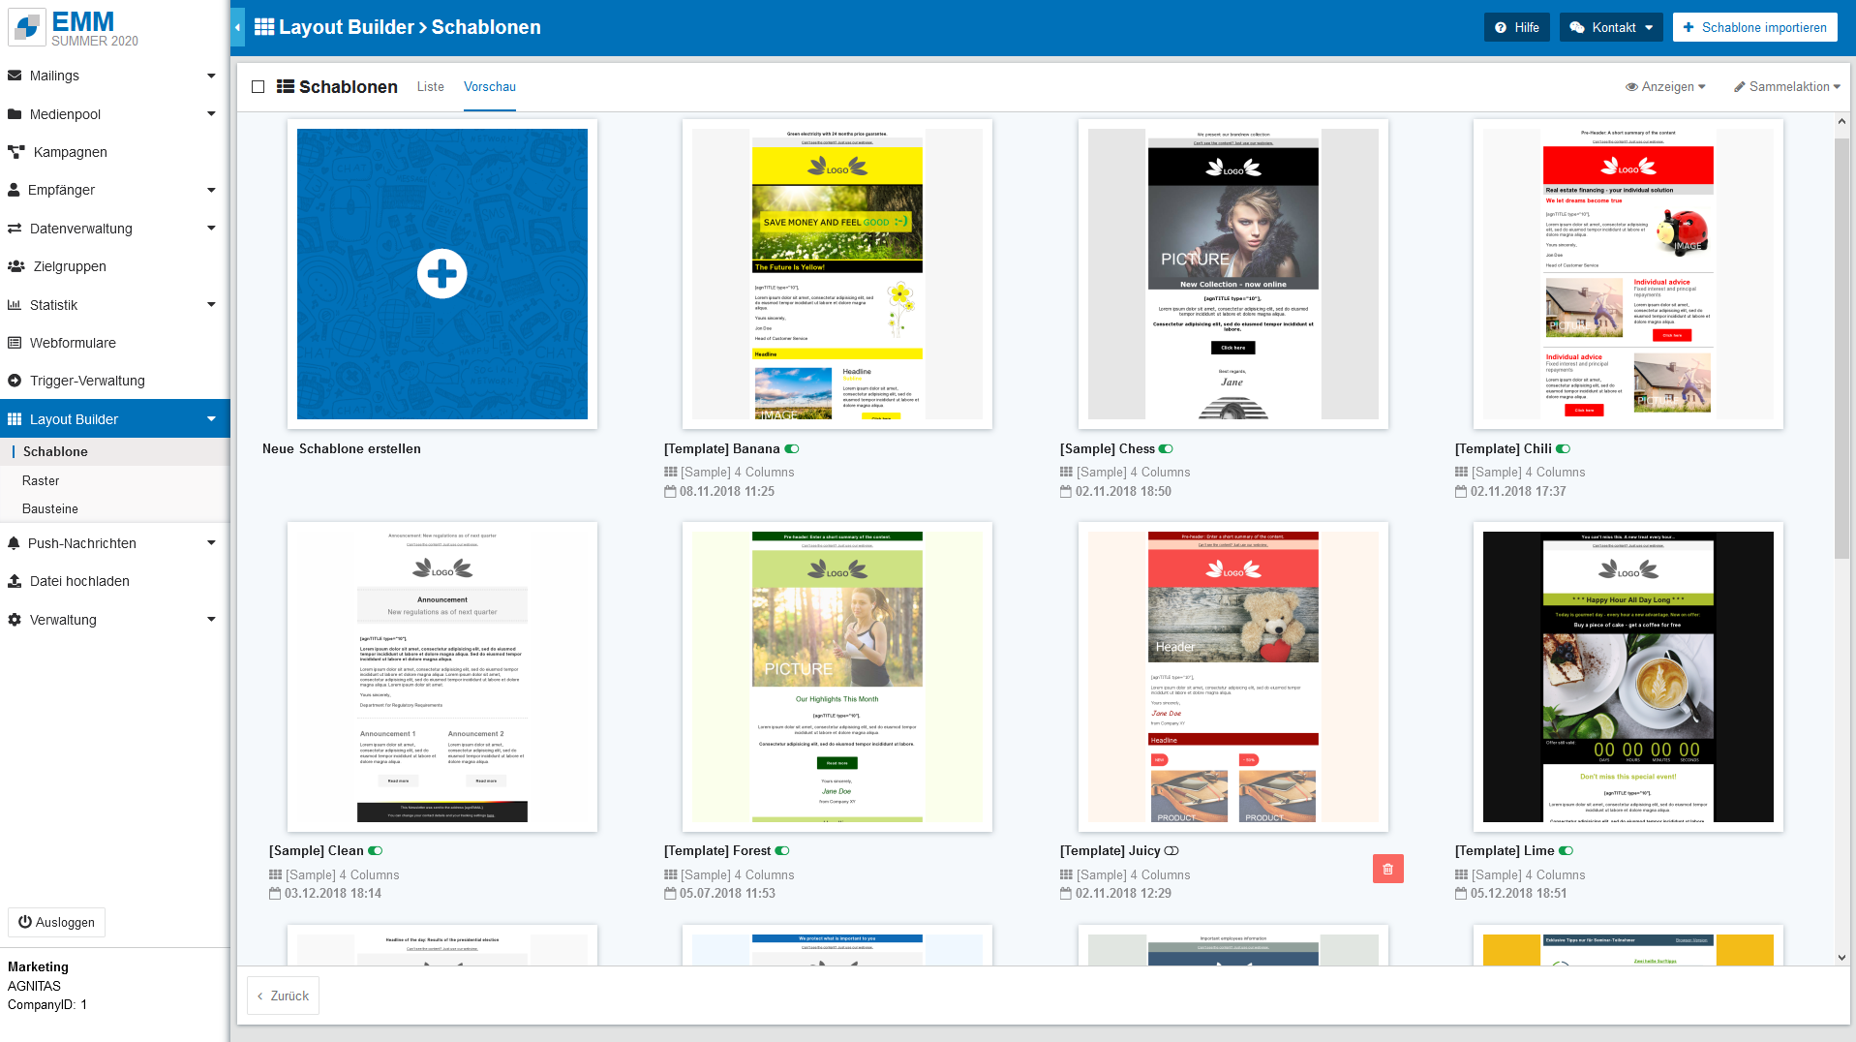1856x1042 pixels.
Task: Open the [Template] Banana title link
Action: (722, 449)
